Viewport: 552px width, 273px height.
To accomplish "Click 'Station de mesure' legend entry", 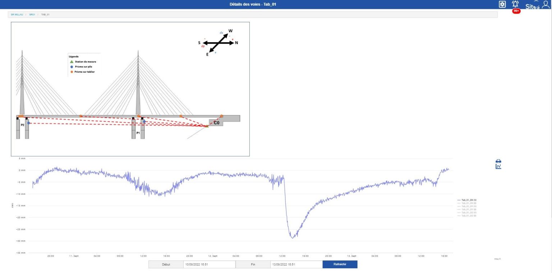I will click(83, 62).
